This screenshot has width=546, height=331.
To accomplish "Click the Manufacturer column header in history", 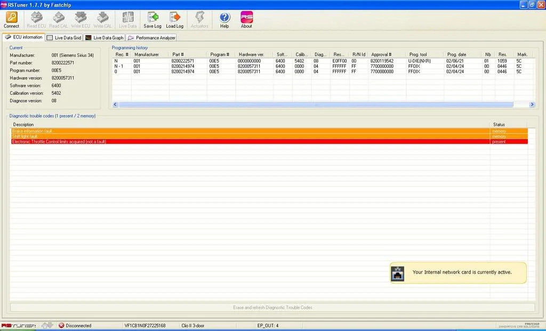I will click(x=150, y=55).
